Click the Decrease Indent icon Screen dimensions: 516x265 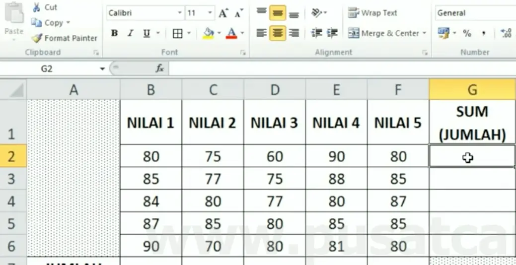[316, 33]
